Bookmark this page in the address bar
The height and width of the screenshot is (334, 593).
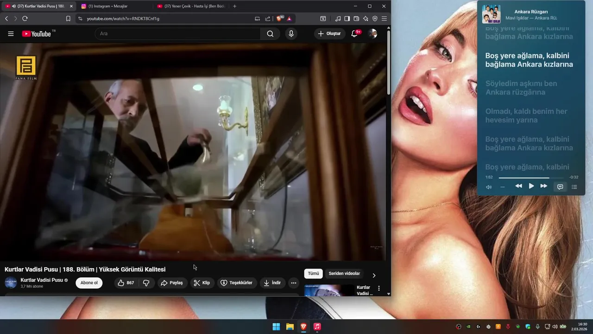pos(68,19)
